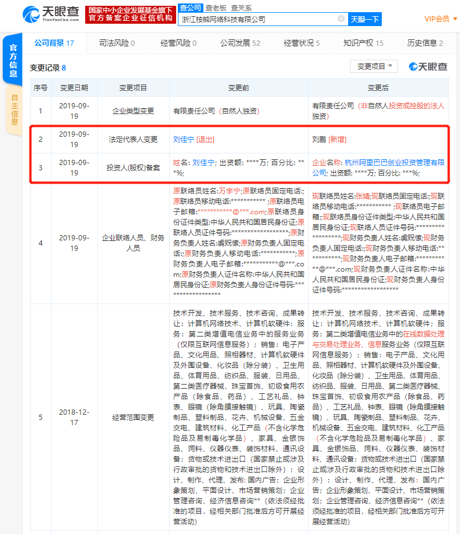Select the 法定代表人变更 cell
Image resolution: width=460 pixels, height=534 pixels.
[x=133, y=139]
